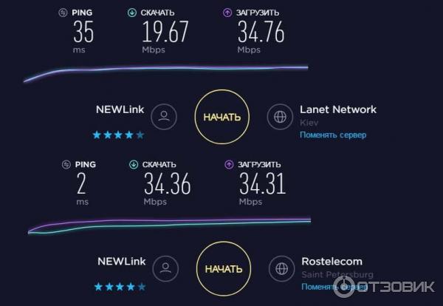Click the upload arrow icon in top result

[227, 13]
